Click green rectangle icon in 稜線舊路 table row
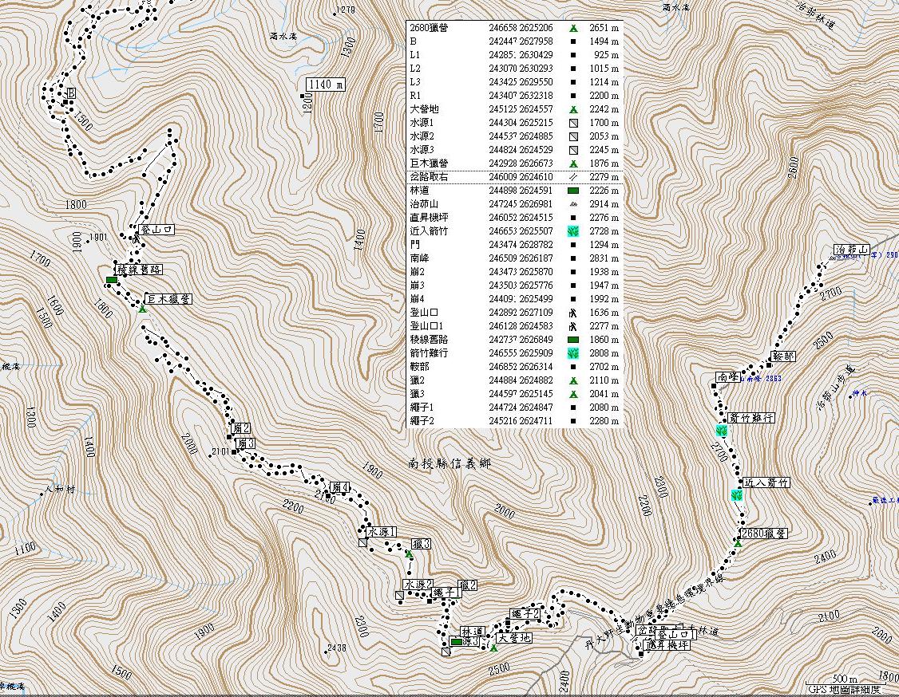Viewport: 899px width, 697px height. [572, 341]
